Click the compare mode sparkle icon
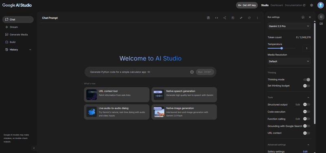The image size is (326, 153). pyautogui.click(x=241, y=18)
